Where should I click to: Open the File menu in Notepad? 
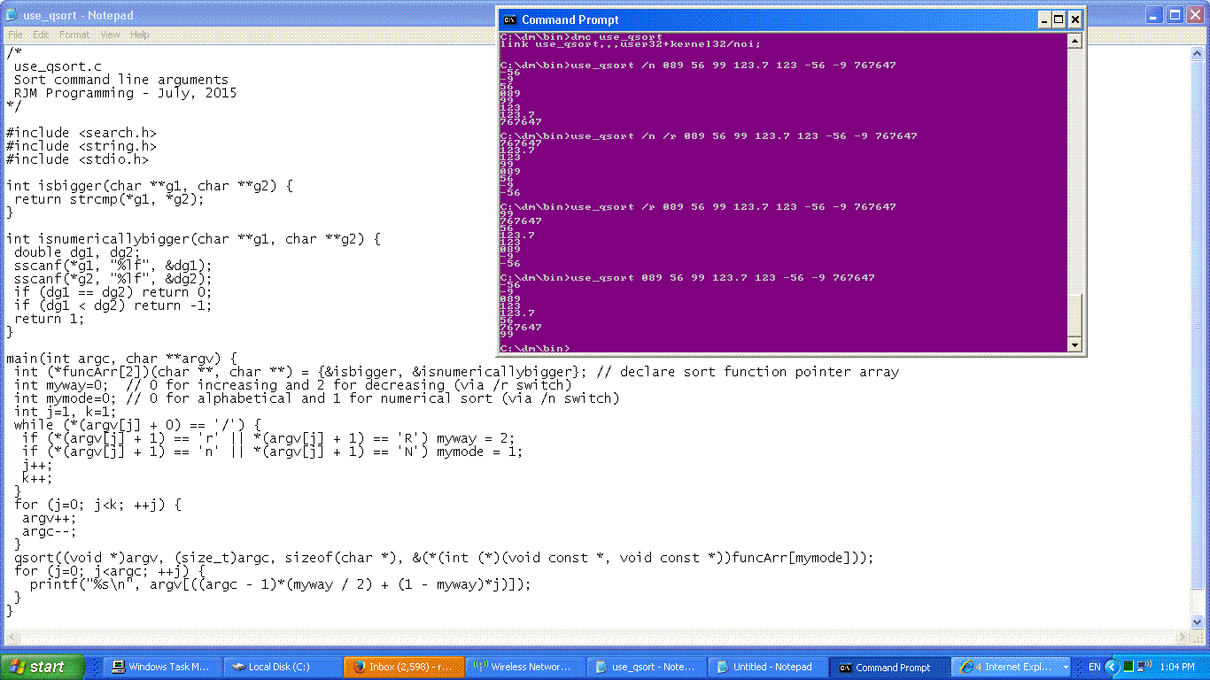[x=16, y=35]
